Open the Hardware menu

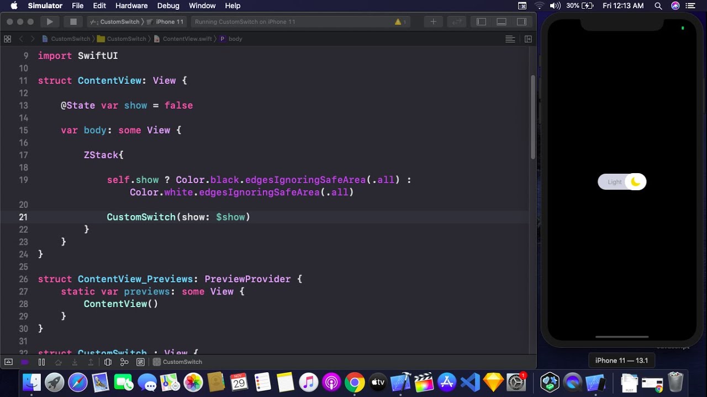[131, 6]
